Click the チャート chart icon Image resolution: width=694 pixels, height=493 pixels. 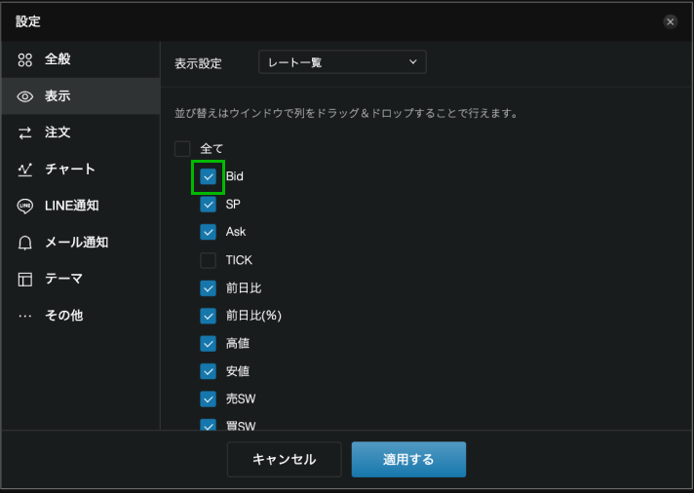[25, 170]
